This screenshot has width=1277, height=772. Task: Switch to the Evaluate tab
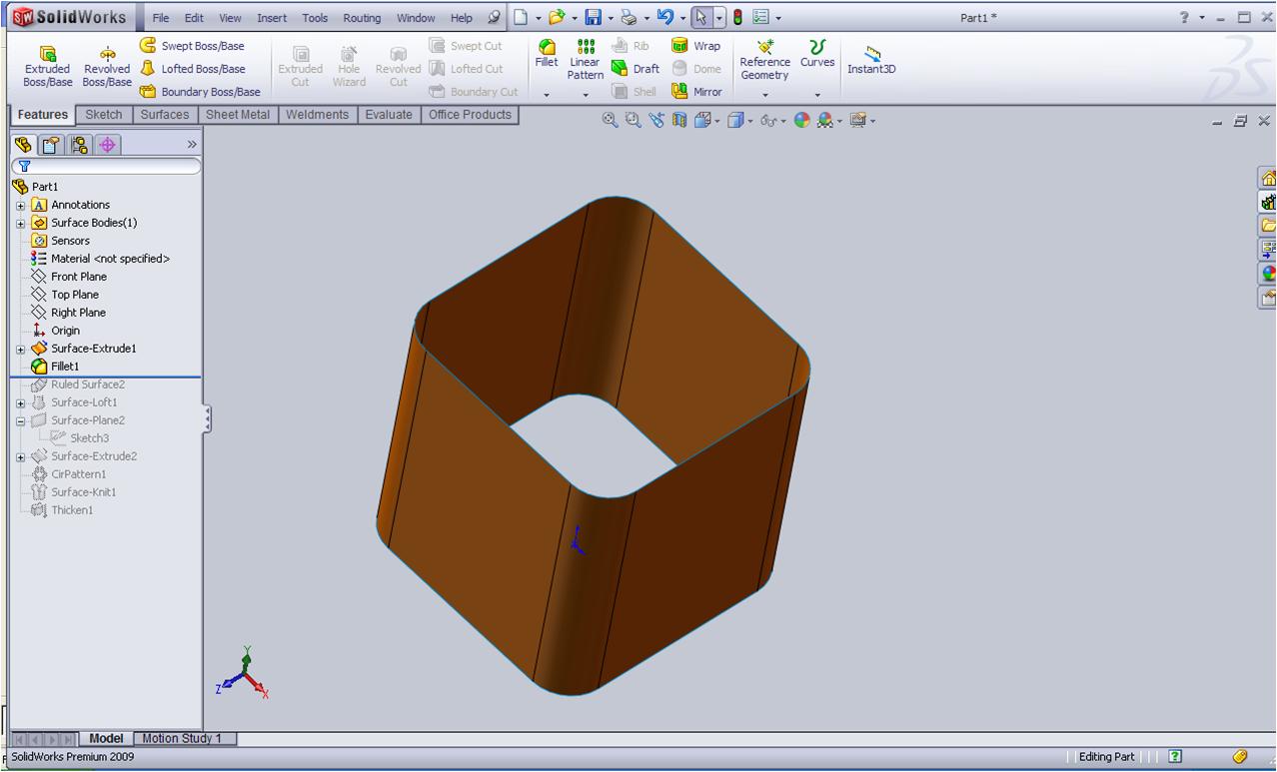click(389, 115)
